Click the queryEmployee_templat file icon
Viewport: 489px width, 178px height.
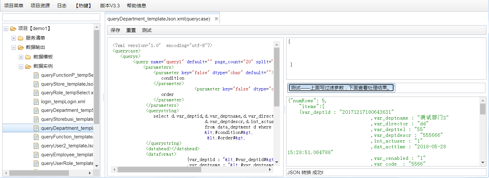point(36,155)
